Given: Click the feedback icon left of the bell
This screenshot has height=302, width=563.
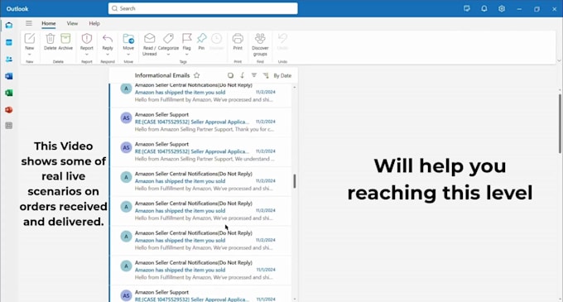Looking at the screenshot, I should click(x=467, y=8).
